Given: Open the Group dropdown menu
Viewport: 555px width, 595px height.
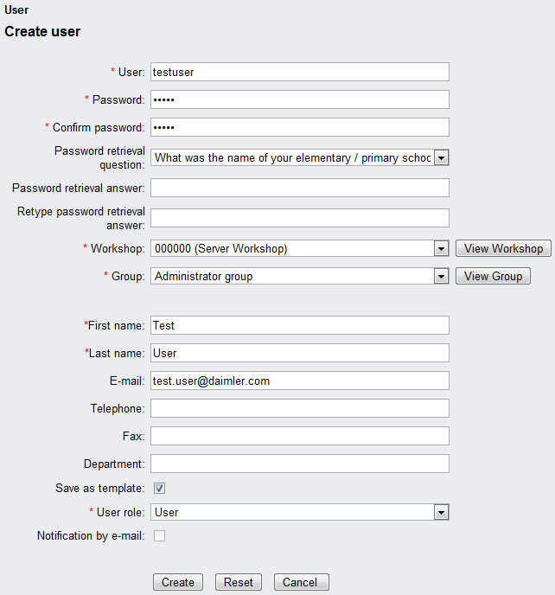Looking at the screenshot, I should pos(441,277).
